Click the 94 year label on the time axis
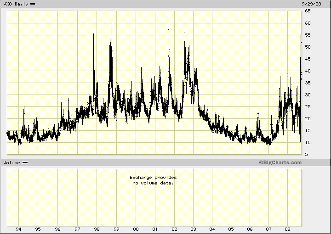The height and width of the screenshot is (234, 331). (x=18, y=229)
